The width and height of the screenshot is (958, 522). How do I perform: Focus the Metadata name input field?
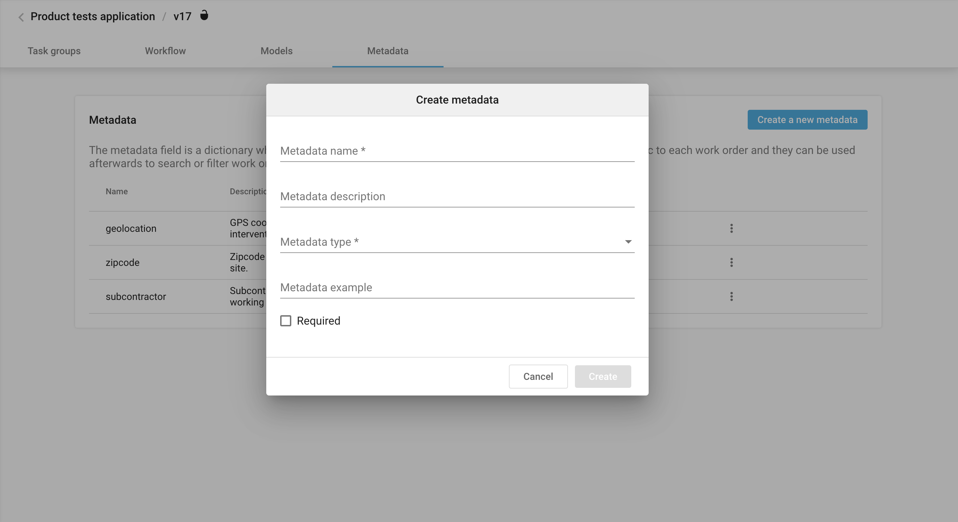click(x=457, y=151)
